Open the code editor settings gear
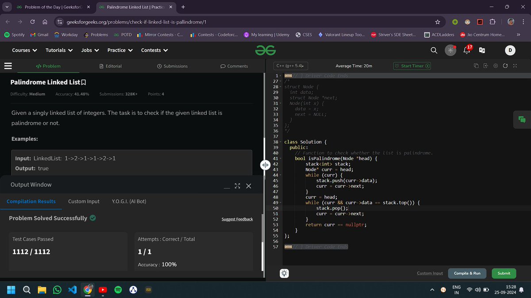Screen dimensions: 531x298 point(496,66)
